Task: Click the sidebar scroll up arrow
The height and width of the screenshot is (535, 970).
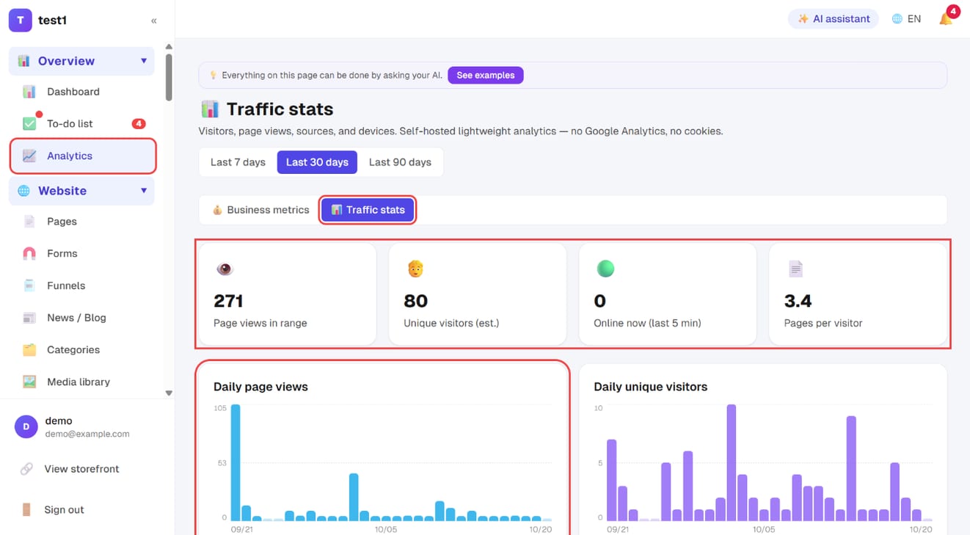Action: [x=169, y=47]
